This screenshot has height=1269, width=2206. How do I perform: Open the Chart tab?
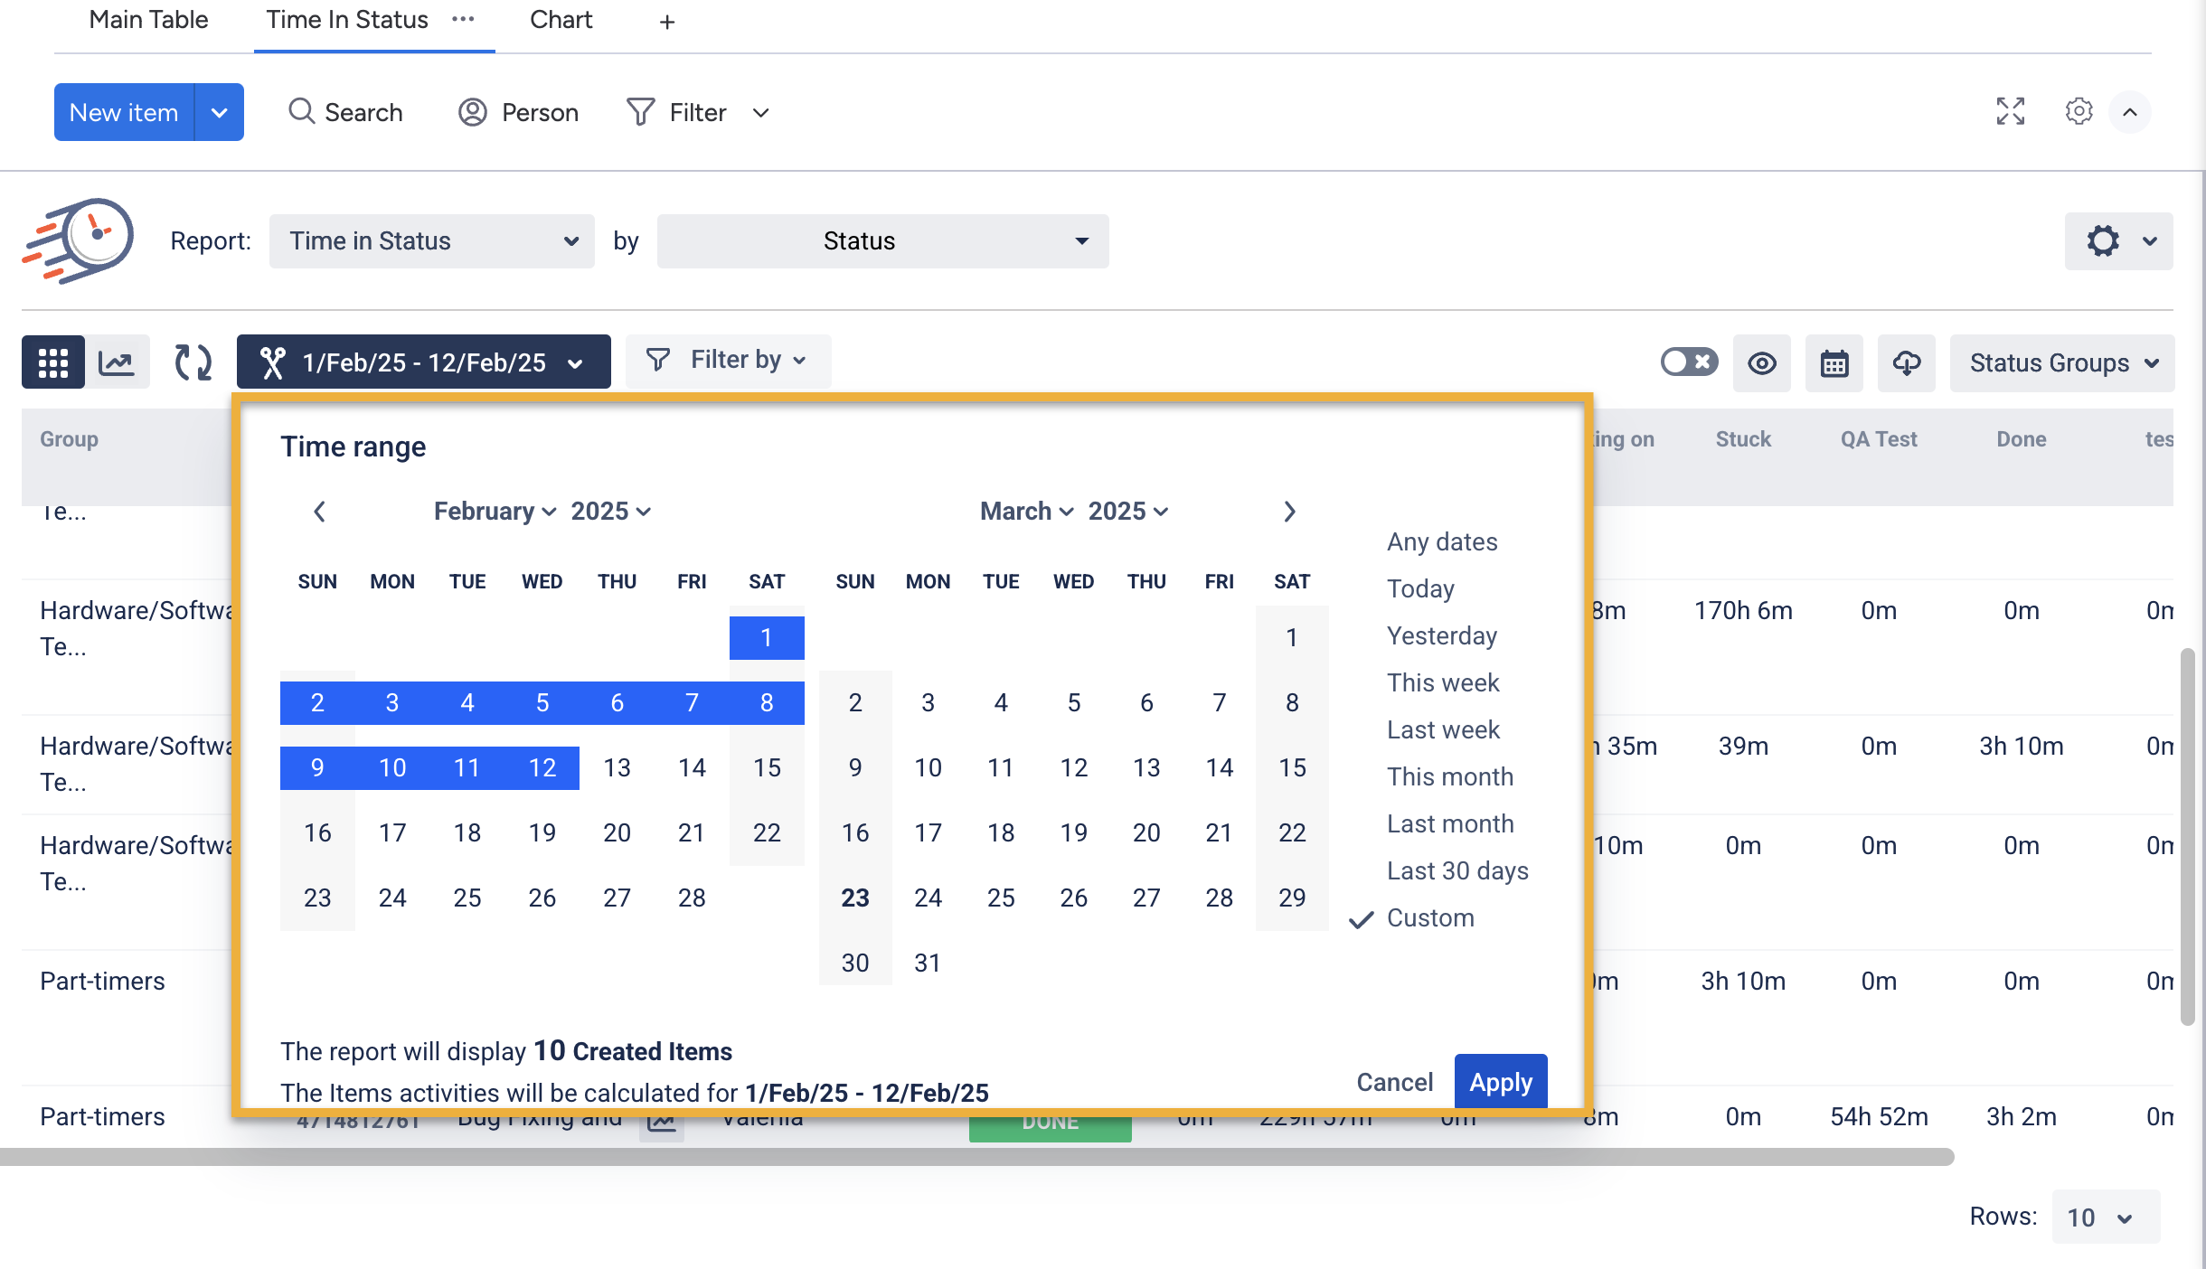pyautogui.click(x=561, y=20)
